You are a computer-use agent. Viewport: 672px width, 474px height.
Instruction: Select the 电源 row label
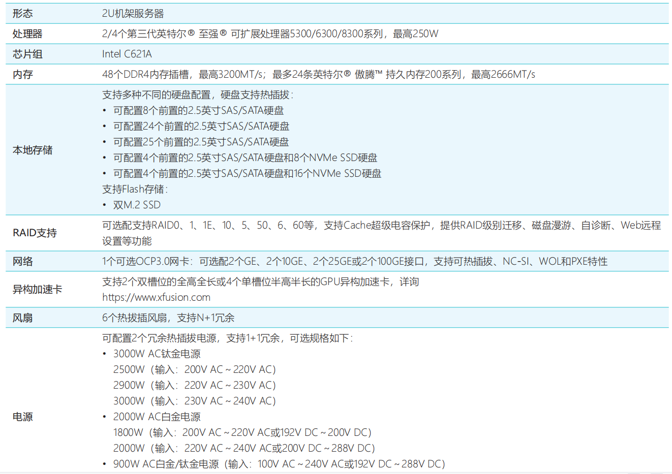(23, 417)
